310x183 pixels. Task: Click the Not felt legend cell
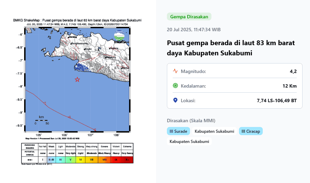coord(43,146)
